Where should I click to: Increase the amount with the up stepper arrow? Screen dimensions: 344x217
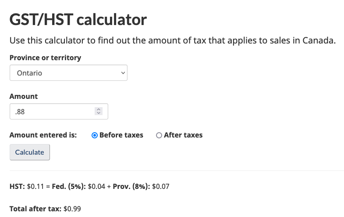coord(99,110)
